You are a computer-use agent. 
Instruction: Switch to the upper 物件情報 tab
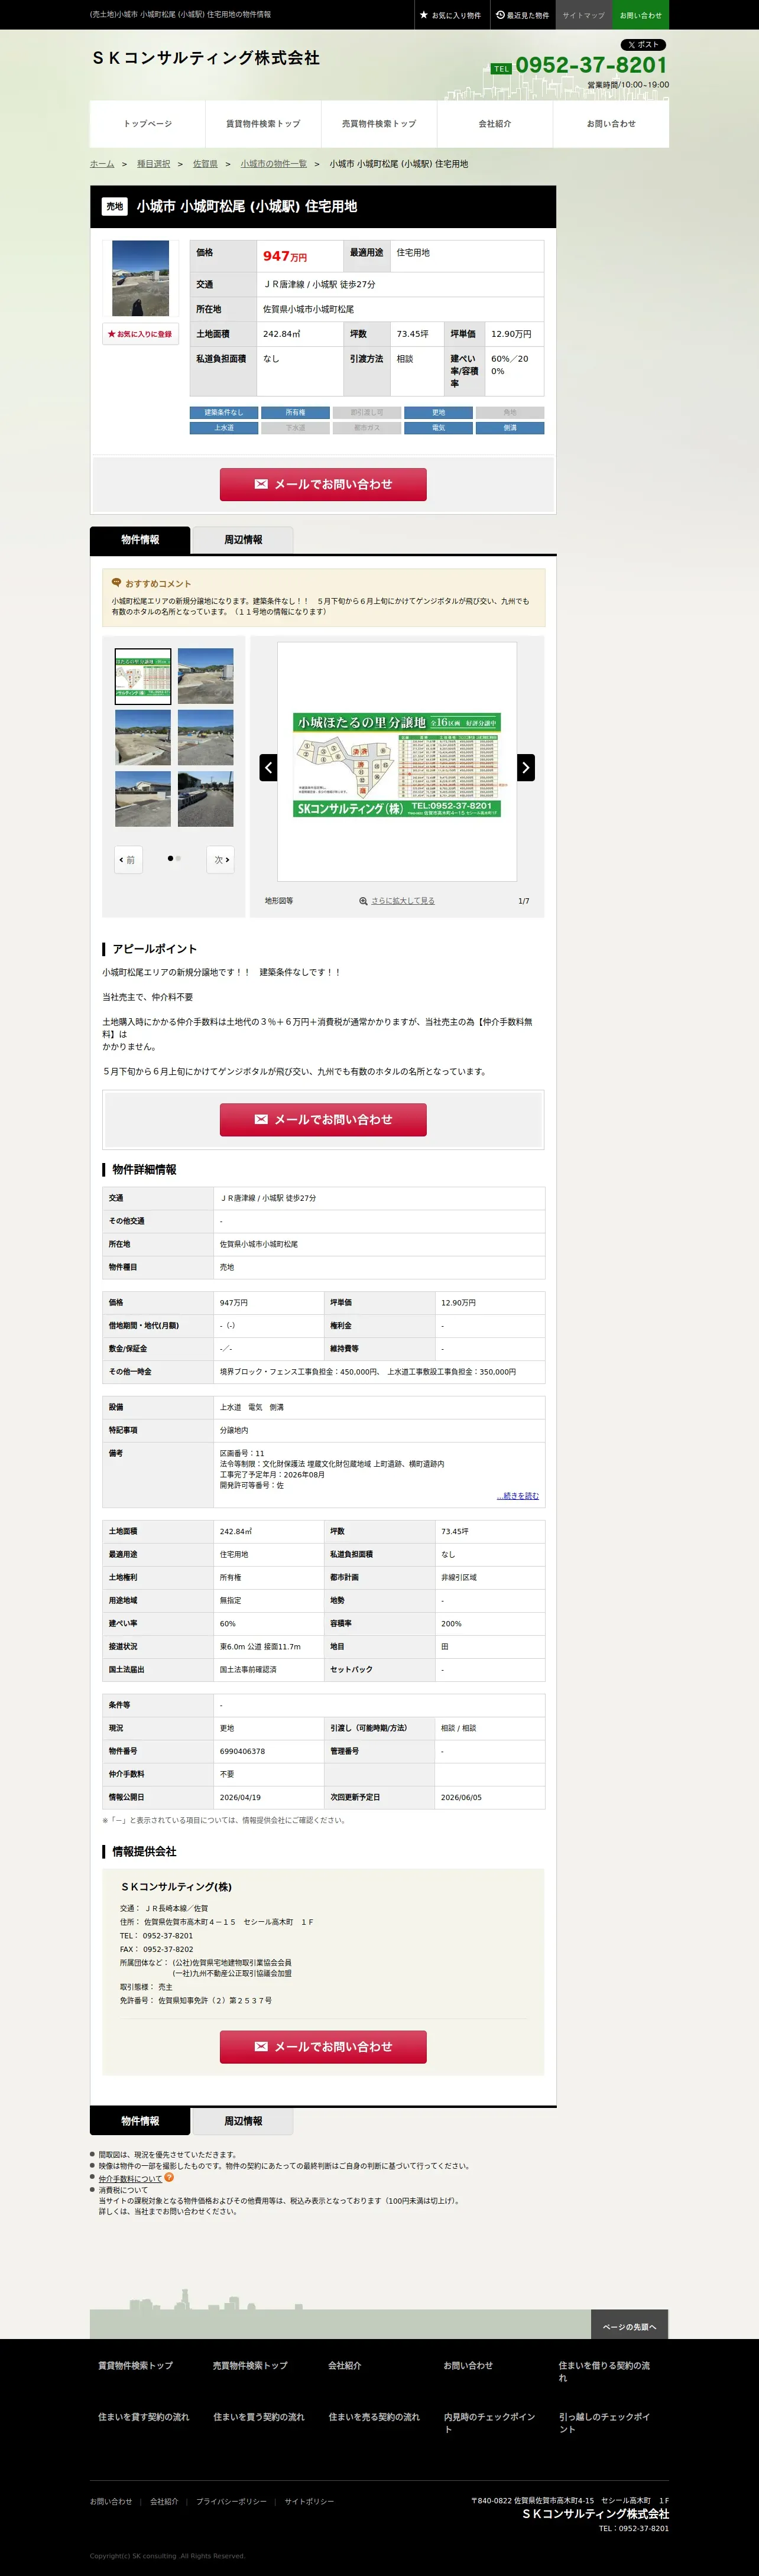(140, 540)
